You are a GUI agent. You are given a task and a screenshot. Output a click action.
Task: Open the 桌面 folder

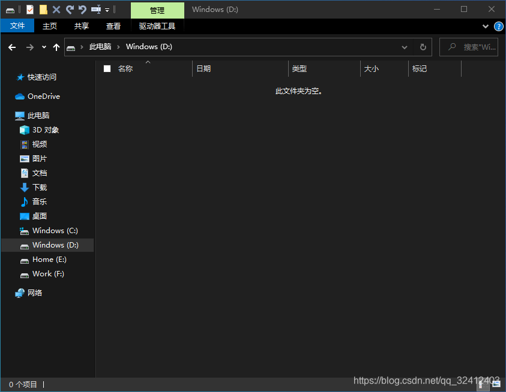coord(40,216)
